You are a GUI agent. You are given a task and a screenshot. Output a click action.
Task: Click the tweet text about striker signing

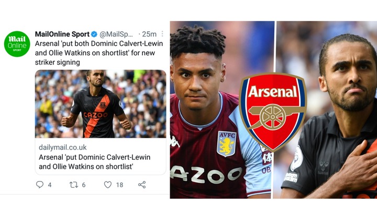[x=99, y=53]
